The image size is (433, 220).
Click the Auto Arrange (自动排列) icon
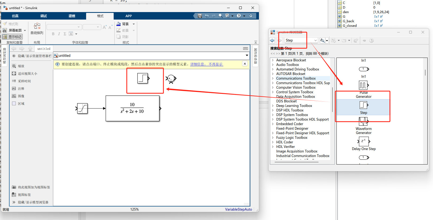37,26
